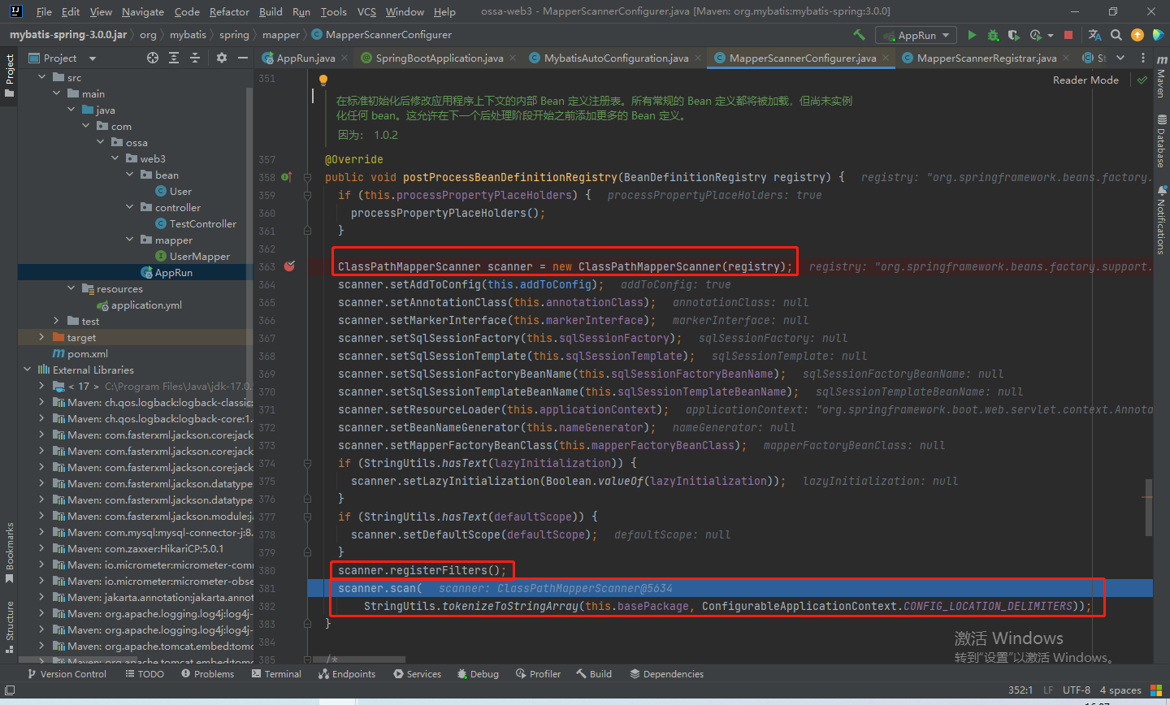Switch to AppRun.java tab
The height and width of the screenshot is (705, 1170).
coord(305,58)
